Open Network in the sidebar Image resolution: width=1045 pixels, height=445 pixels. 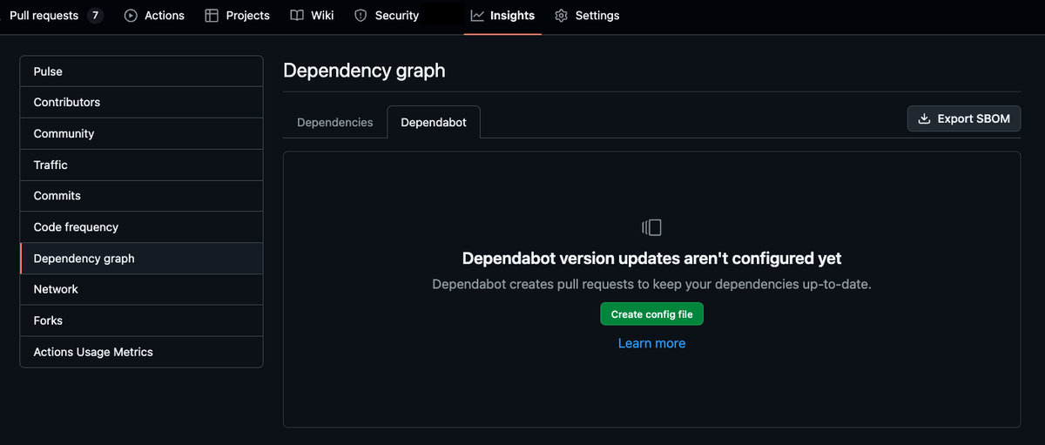tap(141, 289)
